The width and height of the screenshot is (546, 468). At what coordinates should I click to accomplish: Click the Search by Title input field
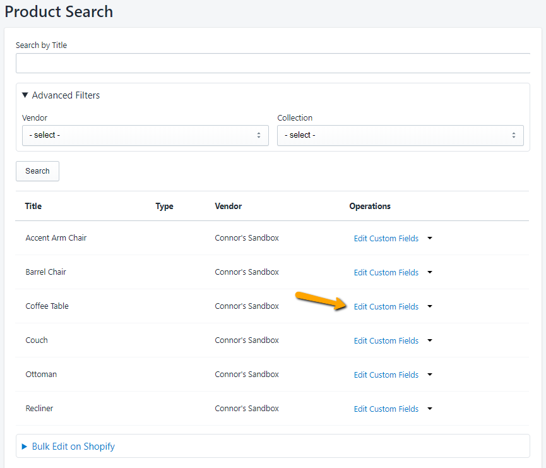[x=273, y=63]
